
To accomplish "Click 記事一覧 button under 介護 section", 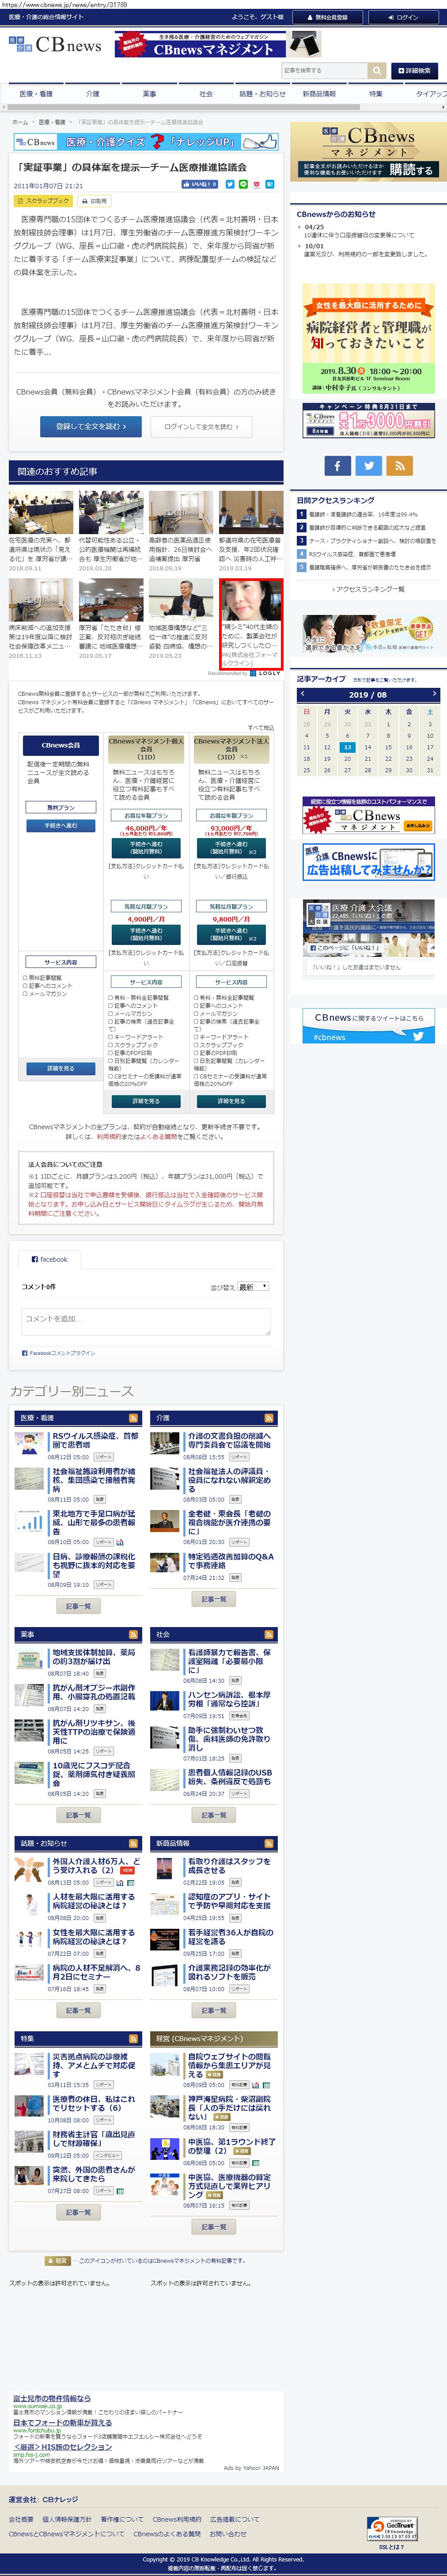I will (214, 1599).
